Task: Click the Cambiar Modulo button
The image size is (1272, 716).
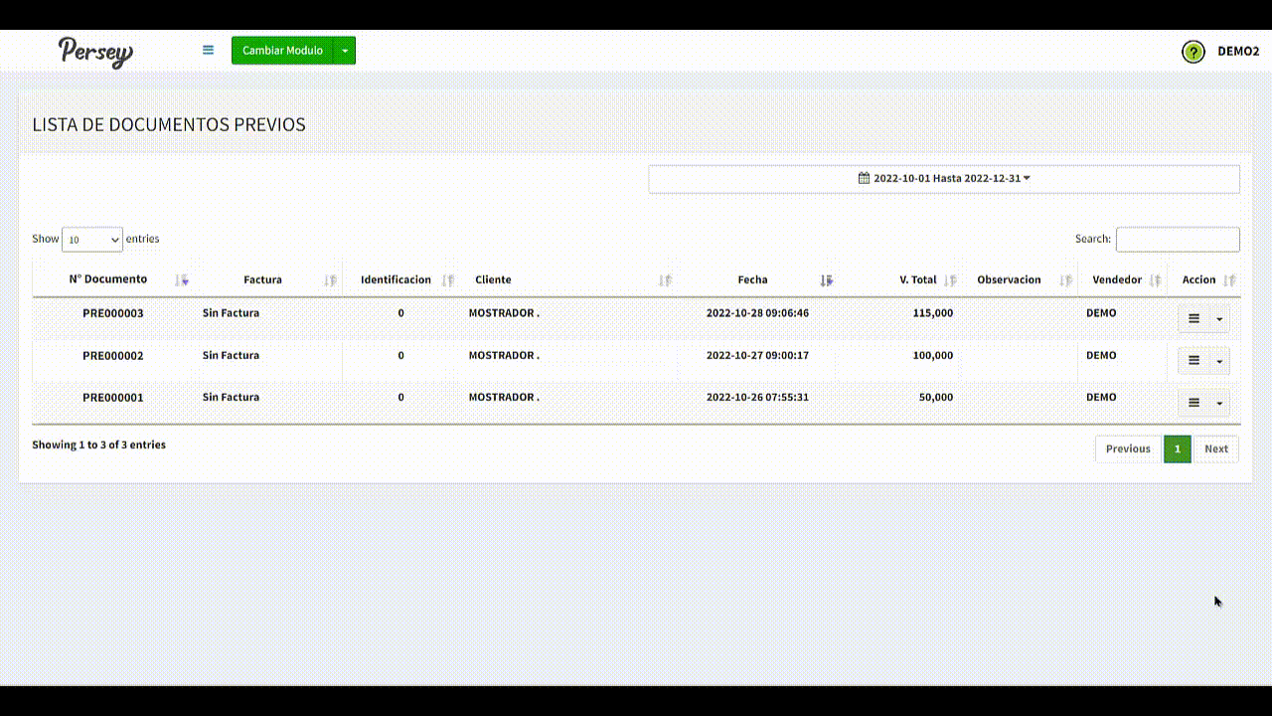Action: tap(282, 51)
